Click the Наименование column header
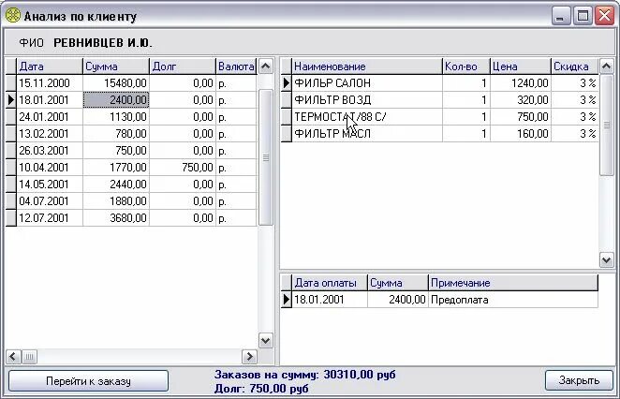 click(x=367, y=66)
